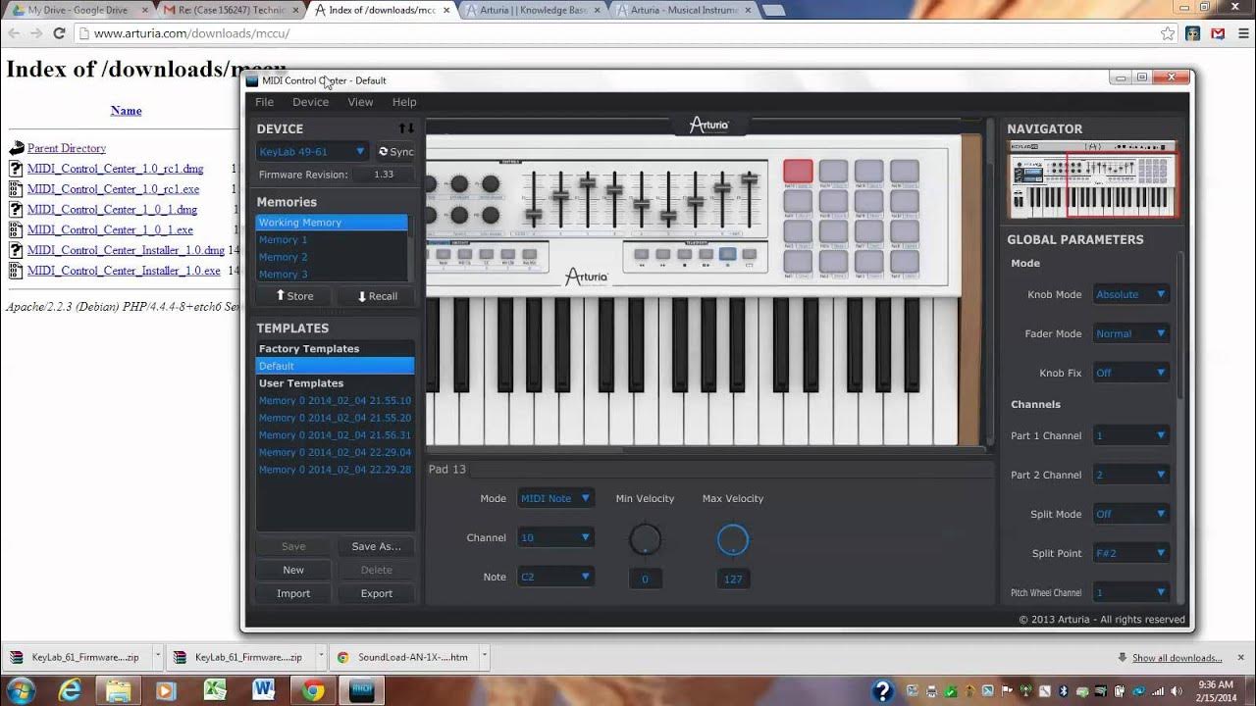
Task: Open the Pad 13 Note dropdown showing C2
Action: pyautogui.click(x=555, y=577)
